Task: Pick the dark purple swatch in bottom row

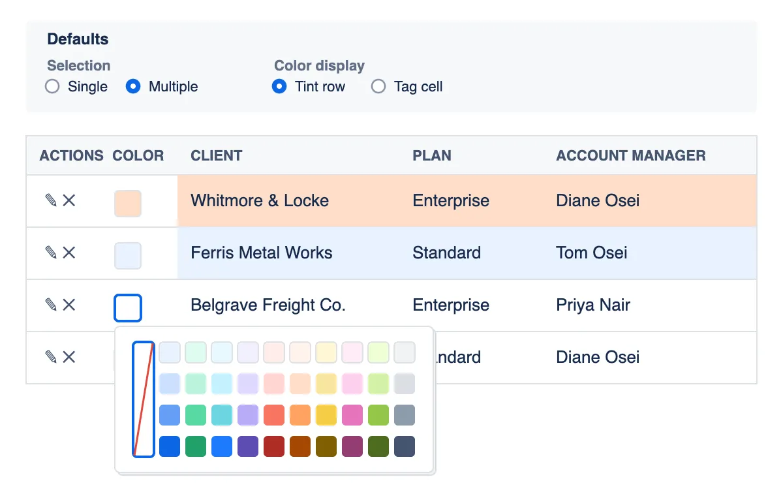Action: 248,446
